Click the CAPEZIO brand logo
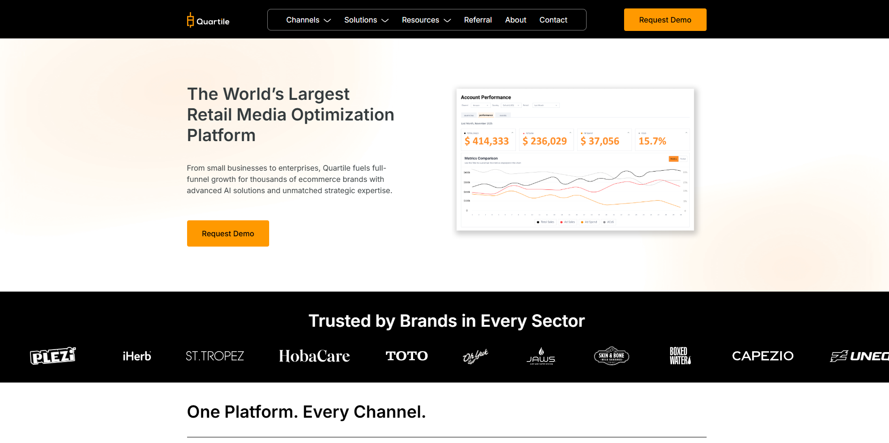 coord(763,356)
